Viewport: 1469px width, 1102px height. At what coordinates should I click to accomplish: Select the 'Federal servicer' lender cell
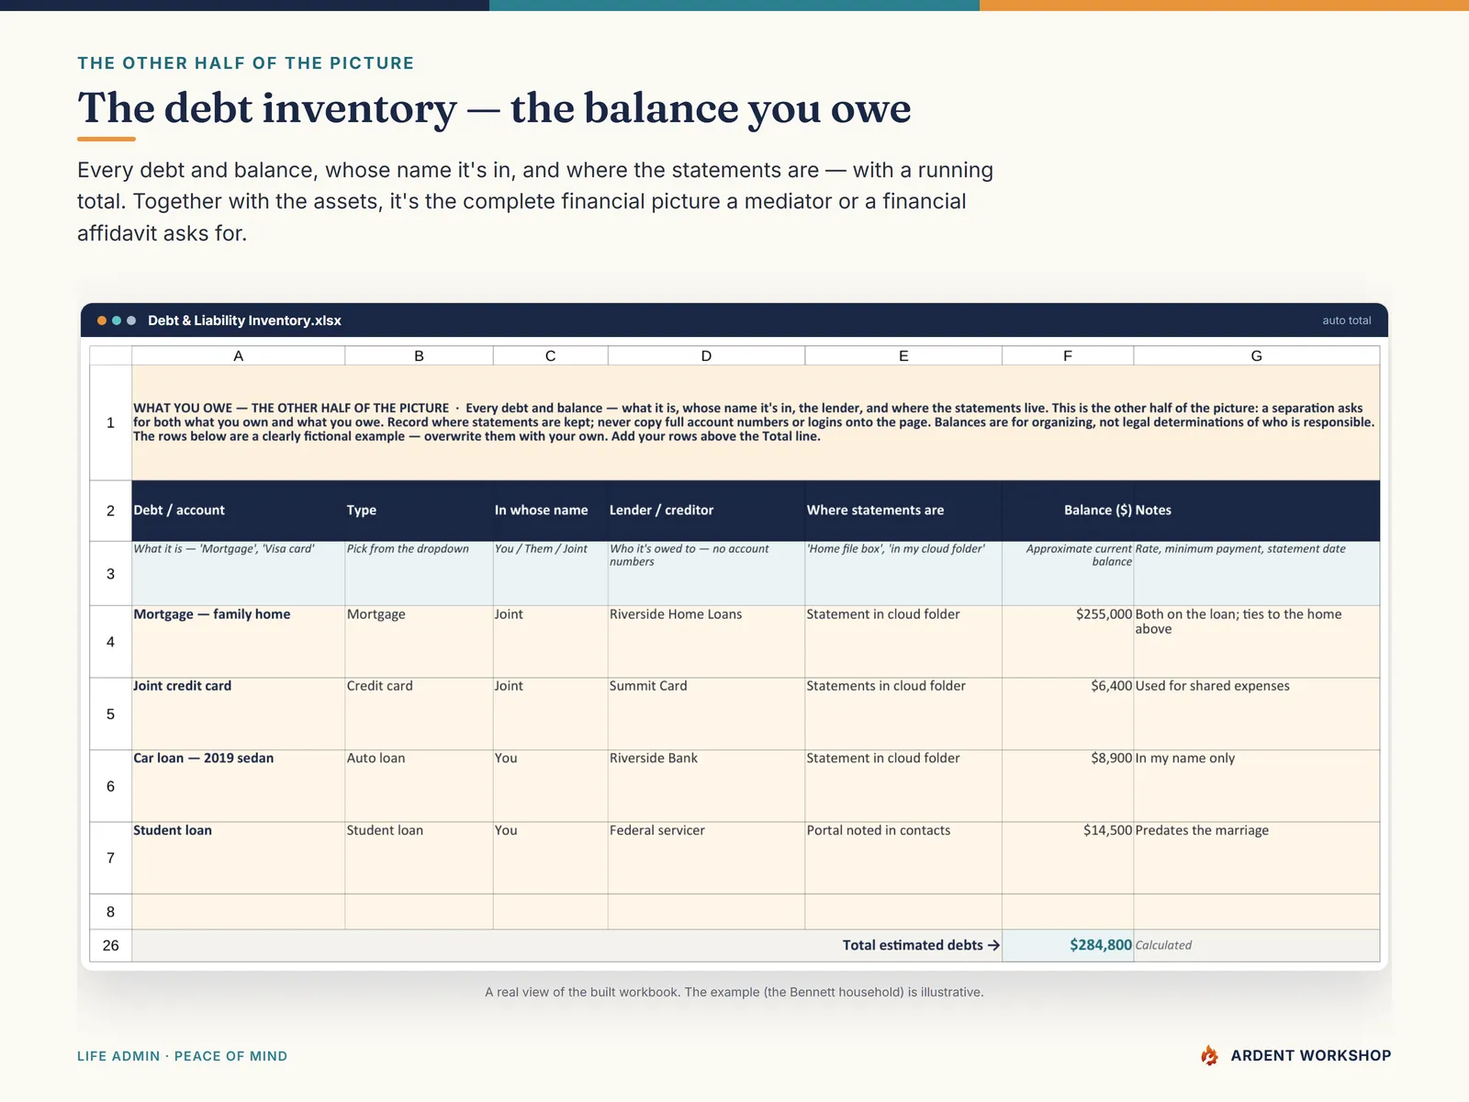pos(706,858)
